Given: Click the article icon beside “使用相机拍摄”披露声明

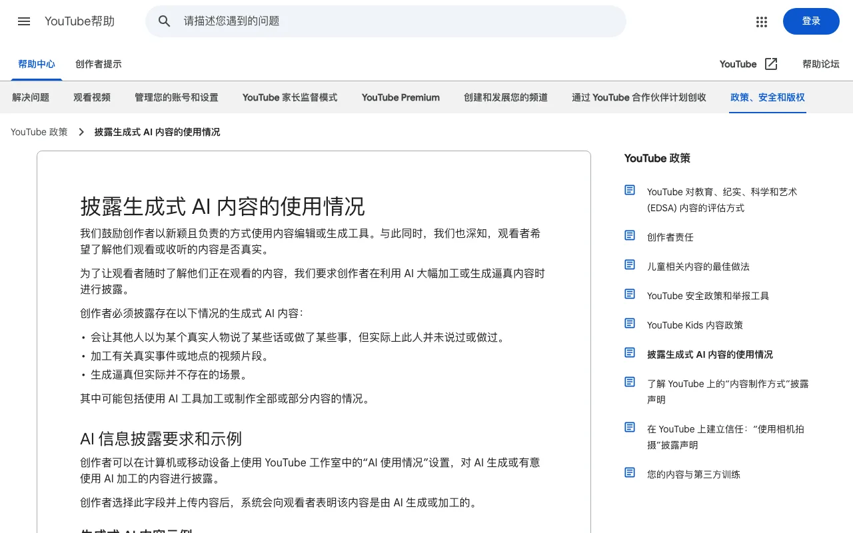Looking at the screenshot, I should (630, 428).
